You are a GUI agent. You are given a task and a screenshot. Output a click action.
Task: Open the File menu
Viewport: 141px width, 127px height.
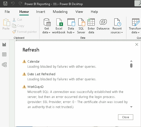7,12
